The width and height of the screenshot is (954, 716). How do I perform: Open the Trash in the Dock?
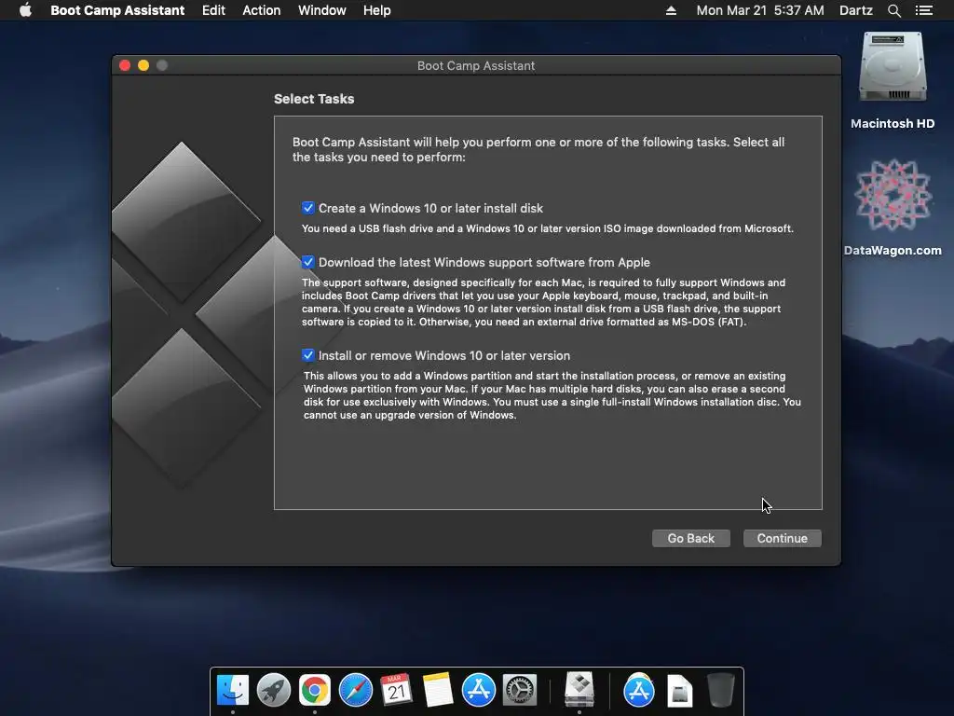tap(721, 691)
